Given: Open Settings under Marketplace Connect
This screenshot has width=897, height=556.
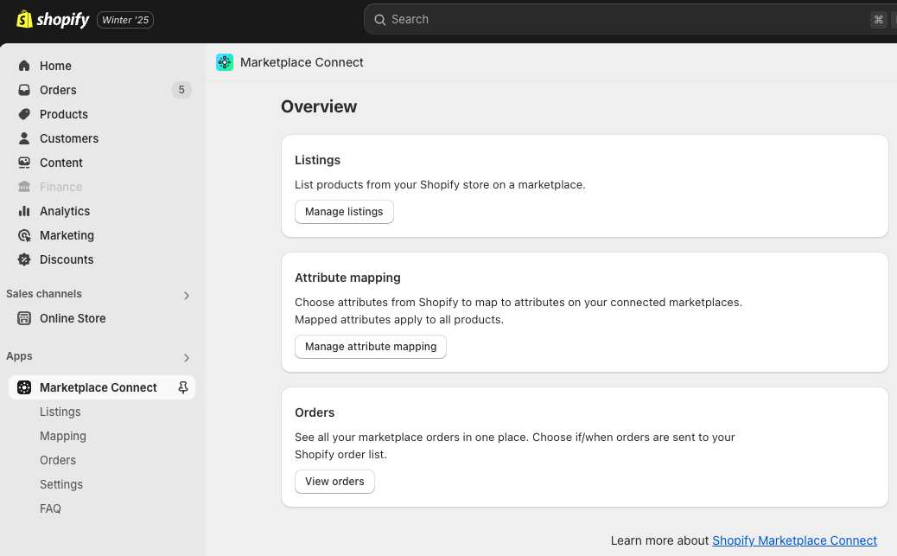Looking at the screenshot, I should point(61,484).
